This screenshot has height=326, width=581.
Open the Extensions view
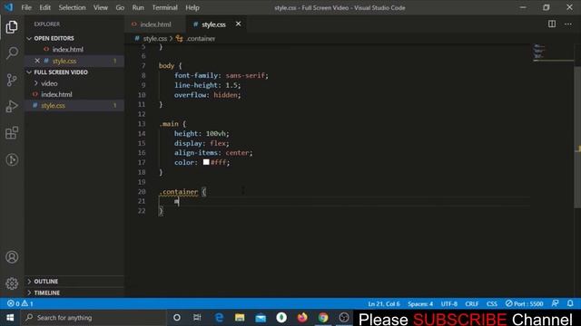[x=12, y=133]
